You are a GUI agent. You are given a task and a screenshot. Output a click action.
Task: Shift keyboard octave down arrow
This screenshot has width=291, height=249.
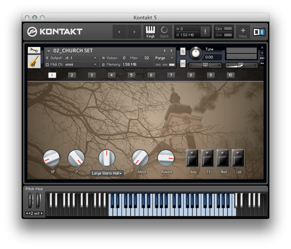click(x=27, y=213)
